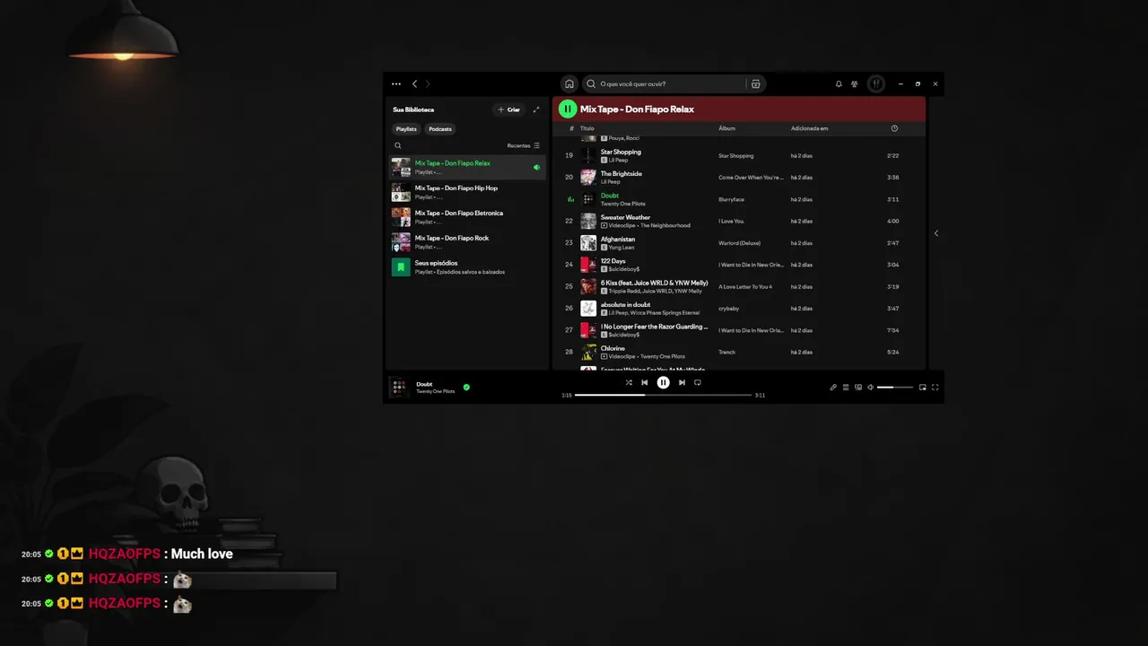Expand Sua Biblioteca to full view

[536, 109]
